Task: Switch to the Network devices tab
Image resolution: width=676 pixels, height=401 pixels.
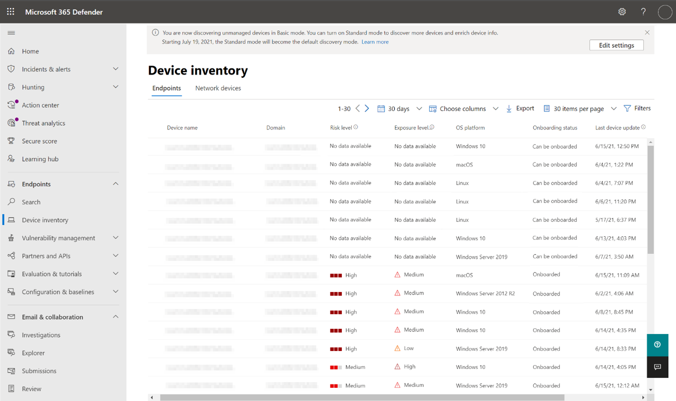Action: tap(218, 88)
